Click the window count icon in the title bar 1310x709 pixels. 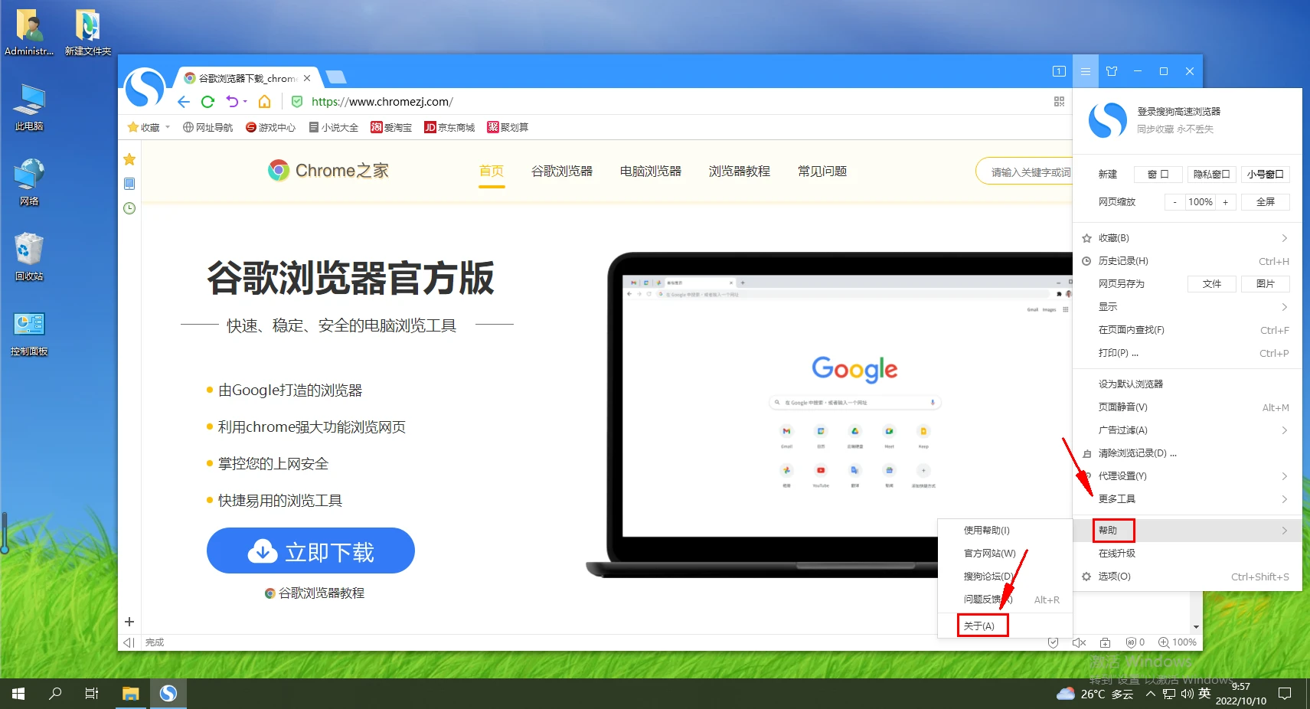click(1059, 71)
